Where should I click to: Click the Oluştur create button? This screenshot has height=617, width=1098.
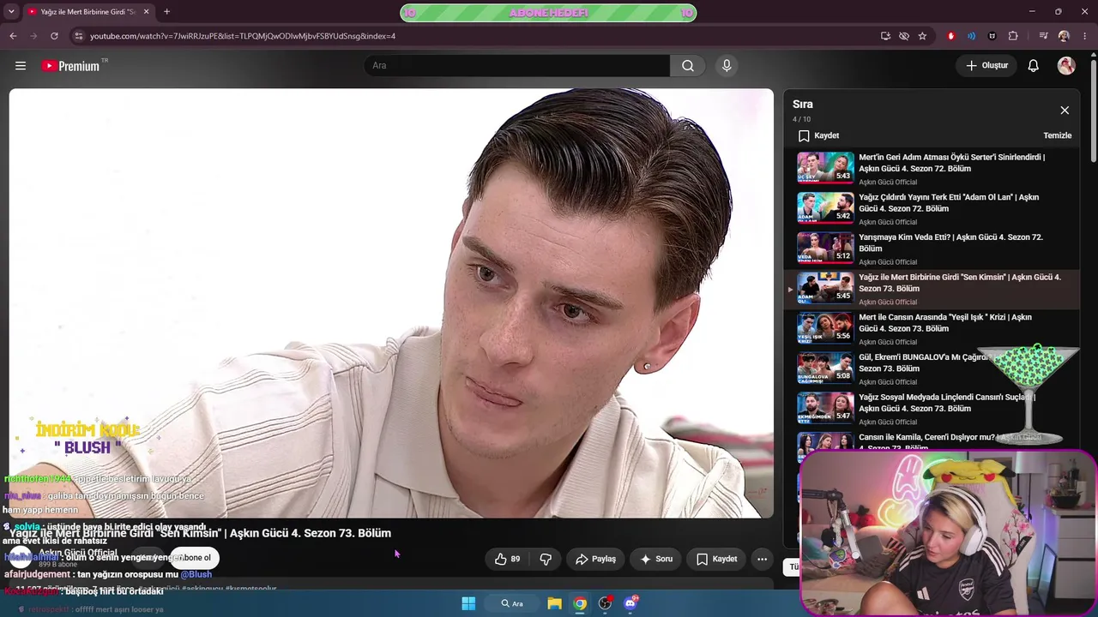click(x=987, y=66)
